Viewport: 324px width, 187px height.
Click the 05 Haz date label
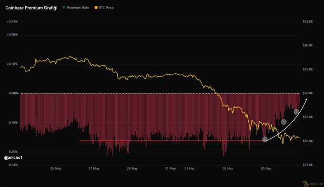[x=266, y=168]
